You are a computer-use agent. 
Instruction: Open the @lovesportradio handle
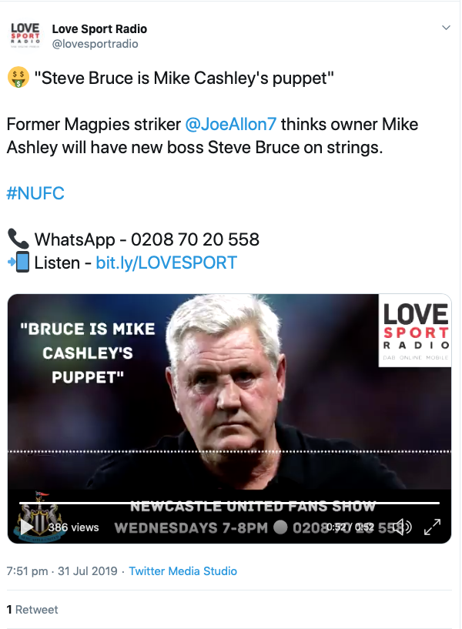coord(95,44)
